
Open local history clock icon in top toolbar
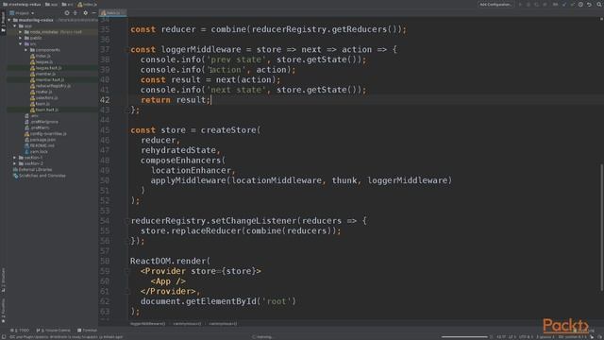click(580, 4)
